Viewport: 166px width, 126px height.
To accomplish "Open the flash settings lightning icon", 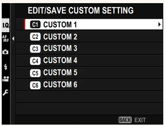I will (6, 67).
